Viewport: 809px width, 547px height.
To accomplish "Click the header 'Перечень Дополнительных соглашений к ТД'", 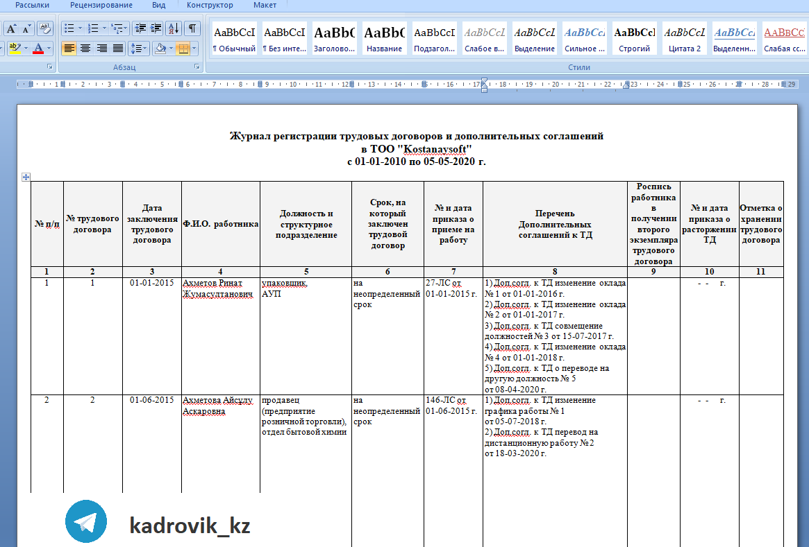I will pos(555,224).
